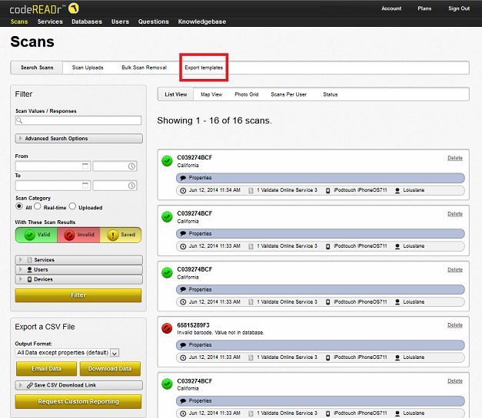The image size is (482, 418).
Task: Click the green valid check icon of the first scan
Action: tap(168, 161)
